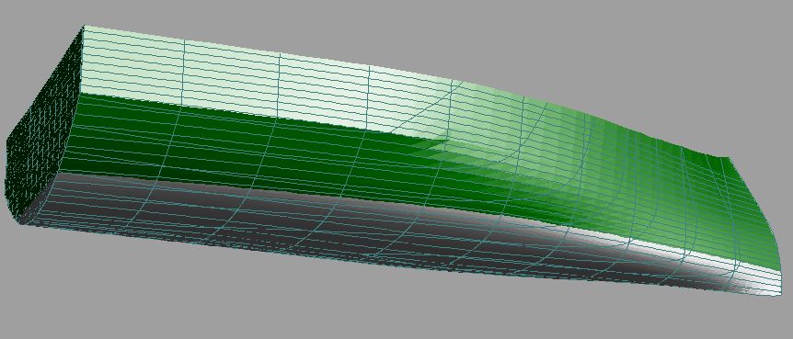
Task: Click the lower bow tip at far right
Action: pos(779,295)
